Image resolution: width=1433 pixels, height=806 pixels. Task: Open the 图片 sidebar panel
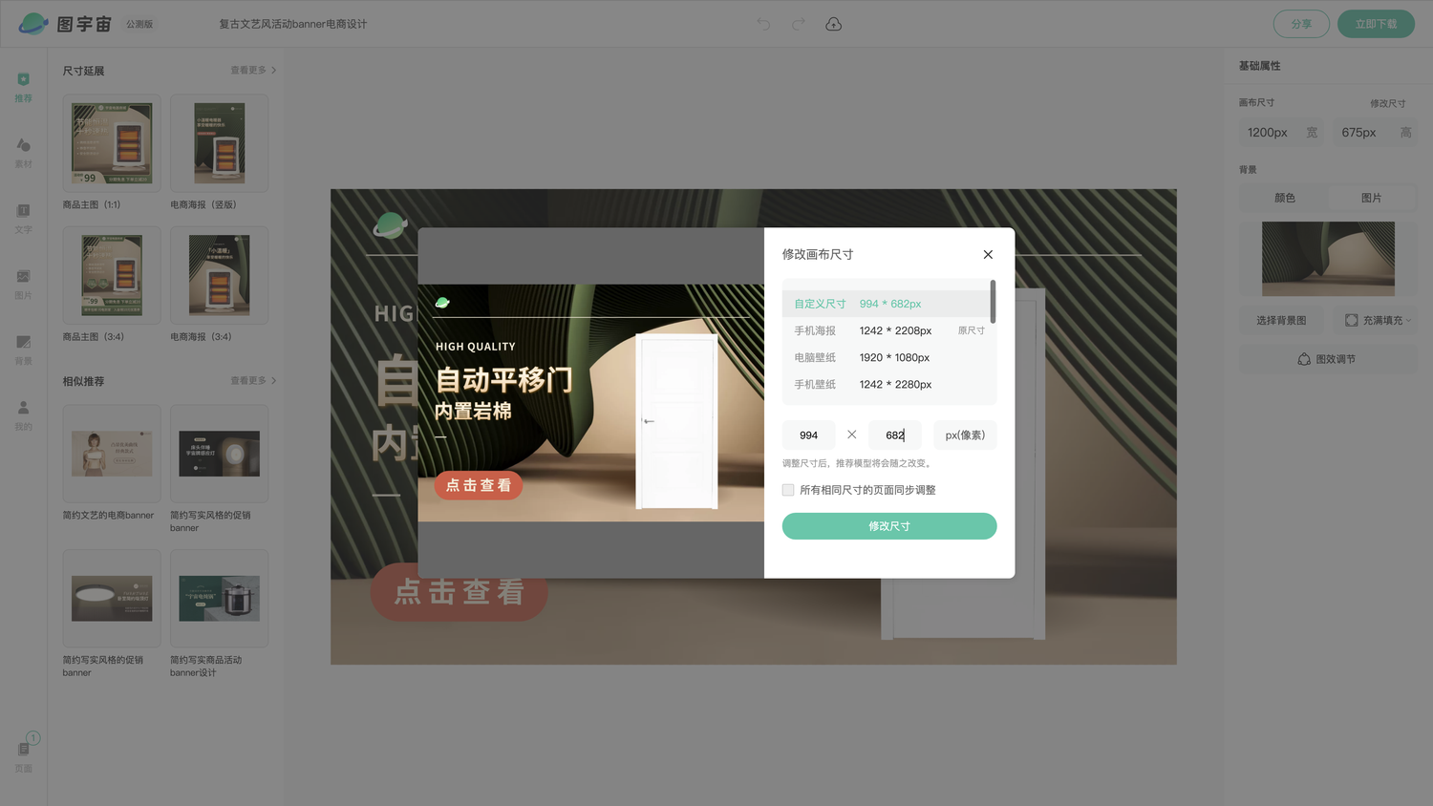click(24, 284)
